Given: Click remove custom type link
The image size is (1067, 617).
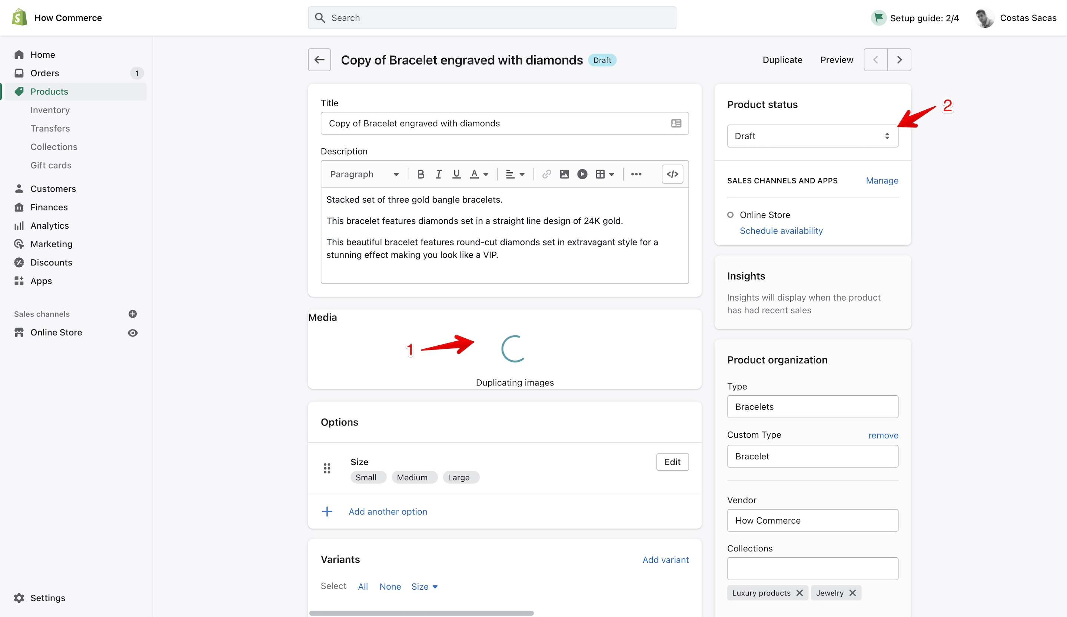Looking at the screenshot, I should (x=883, y=435).
